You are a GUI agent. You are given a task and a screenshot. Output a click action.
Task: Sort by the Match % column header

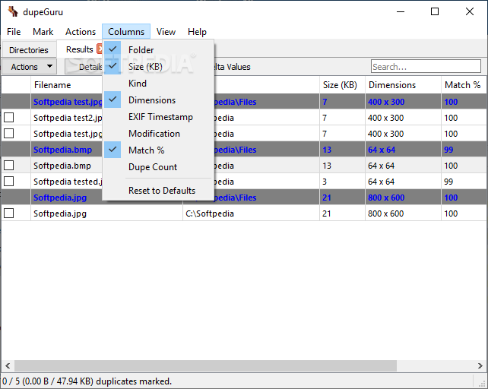[464, 85]
